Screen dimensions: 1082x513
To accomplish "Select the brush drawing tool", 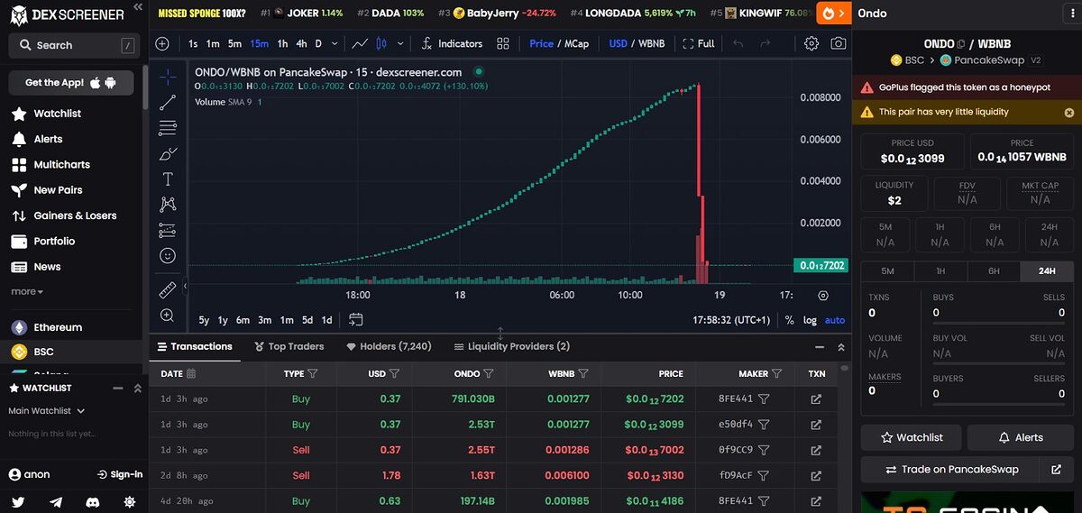I will pos(167,154).
